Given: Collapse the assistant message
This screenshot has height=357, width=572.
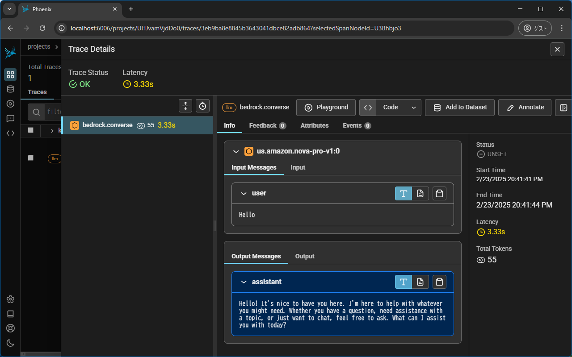Looking at the screenshot, I should [244, 282].
